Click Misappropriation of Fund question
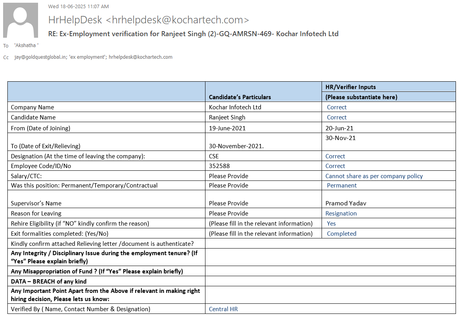 click(x=97, y=271)
